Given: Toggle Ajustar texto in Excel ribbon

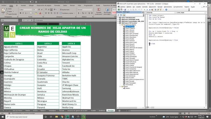Looking at the screenshot, I should (x=65, y=10).
